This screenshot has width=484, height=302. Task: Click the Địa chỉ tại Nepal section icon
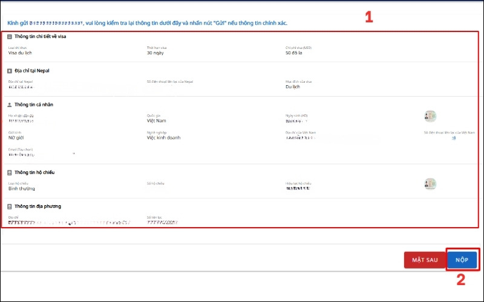point(10,71)
